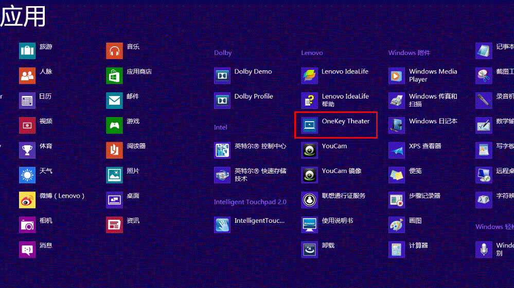The height and width of the screenshot is (288, 514).
Task: Launch the 截图工具 snipping scissors icon
Action: click(x=484, y=75)
